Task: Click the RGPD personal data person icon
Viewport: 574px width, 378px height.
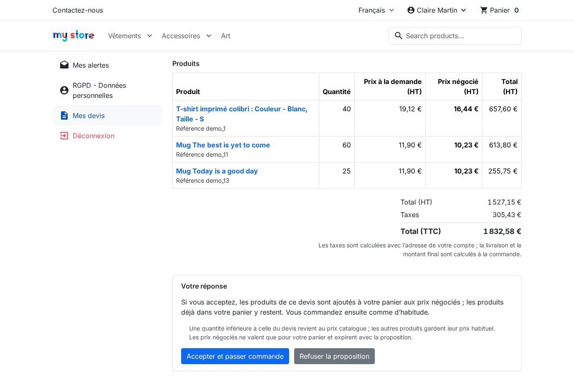Action: tap(64, 90)
